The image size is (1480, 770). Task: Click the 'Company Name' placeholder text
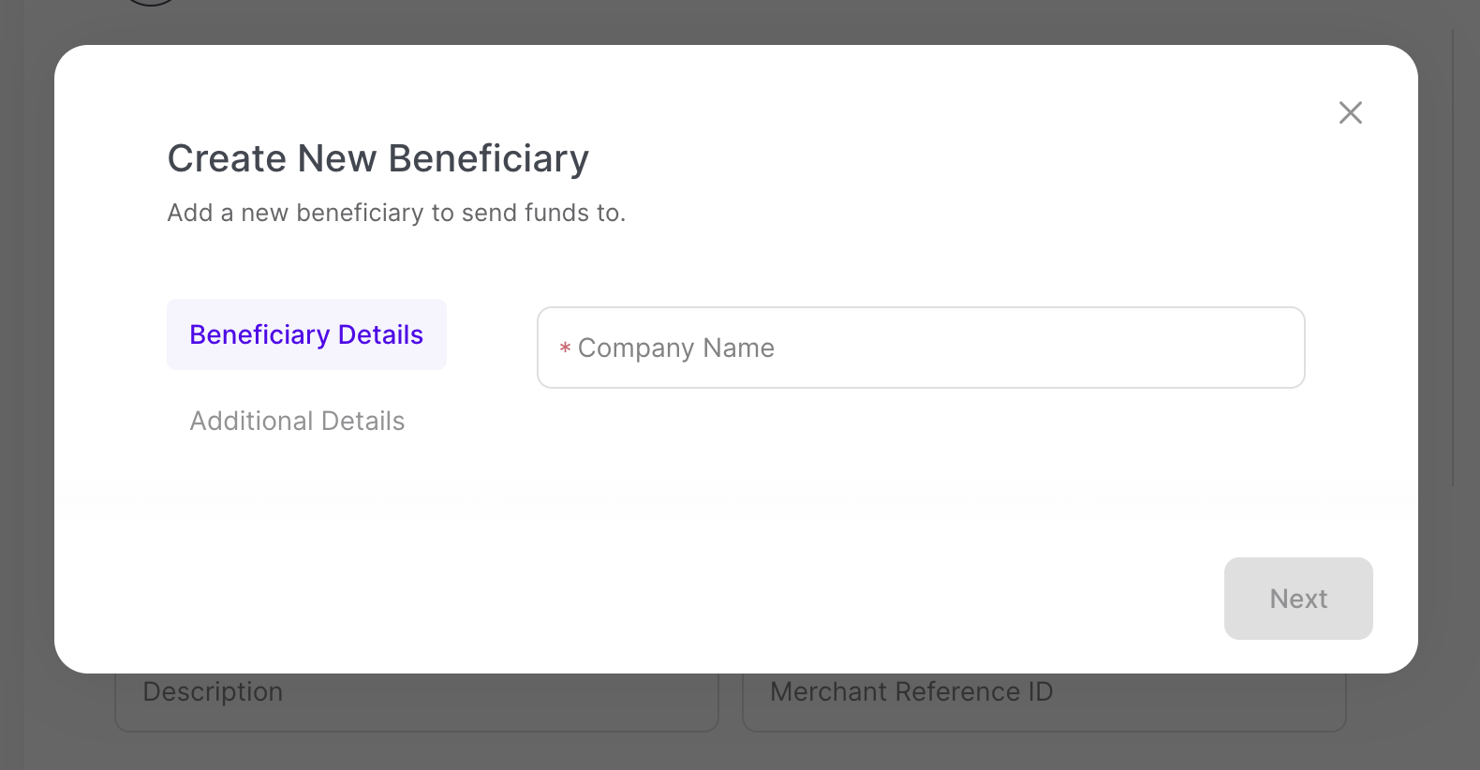(x=675, y=348)
